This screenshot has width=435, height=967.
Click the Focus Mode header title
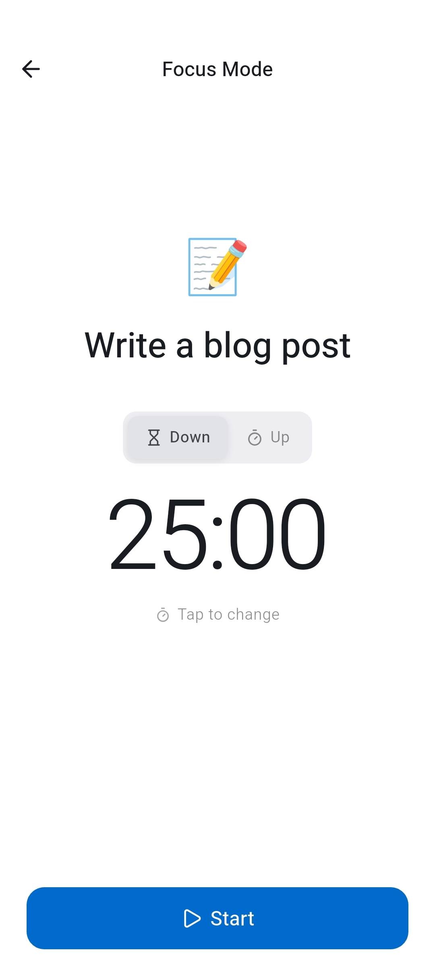pyautogui.click(x=217, y=69)
